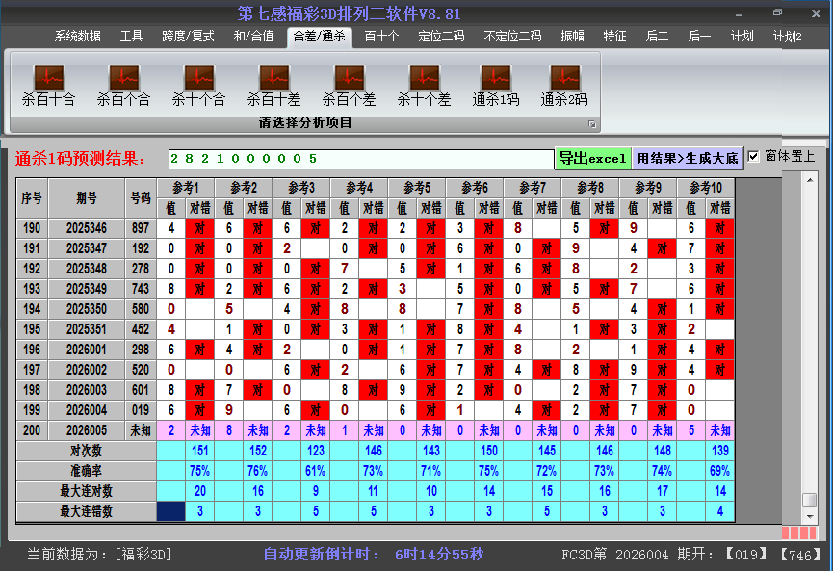Toggle the 窗体置上 checkbox
This screenshot has height=571, width=833.
click(x=754, y=157)
